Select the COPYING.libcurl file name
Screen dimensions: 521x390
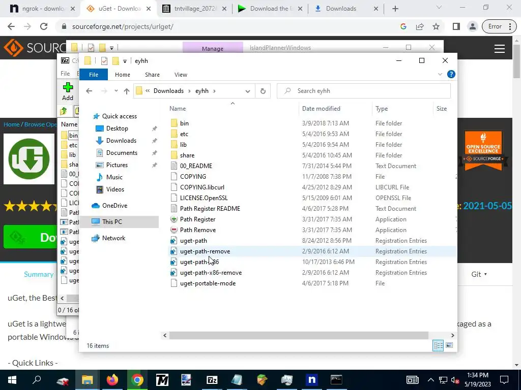coord(202,187)
